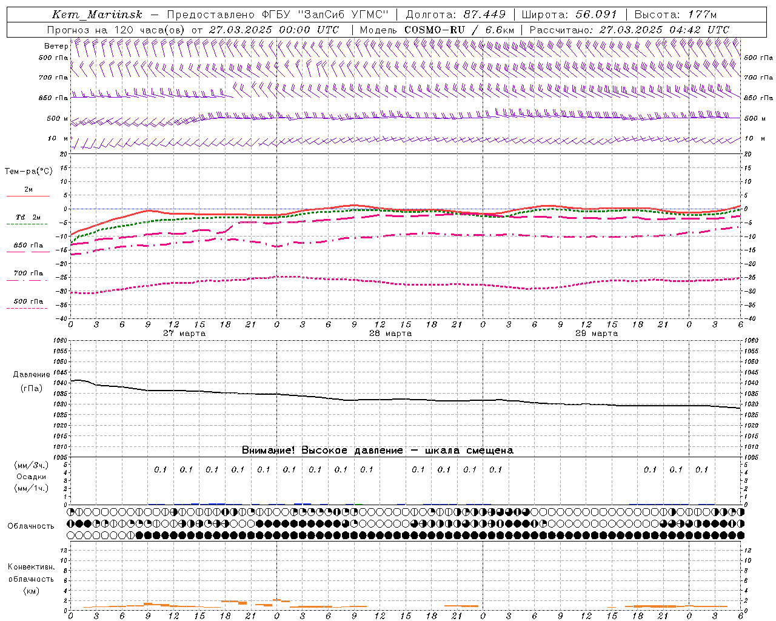Click the 'Предоставлено ФГБУ "ЗапСиб УГМС"' provider text
The image size is (776, 621).
coord(277,15)
